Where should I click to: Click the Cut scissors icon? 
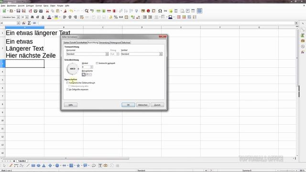47,11
